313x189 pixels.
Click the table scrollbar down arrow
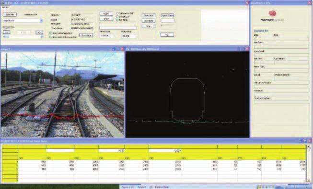click(308, 180)
